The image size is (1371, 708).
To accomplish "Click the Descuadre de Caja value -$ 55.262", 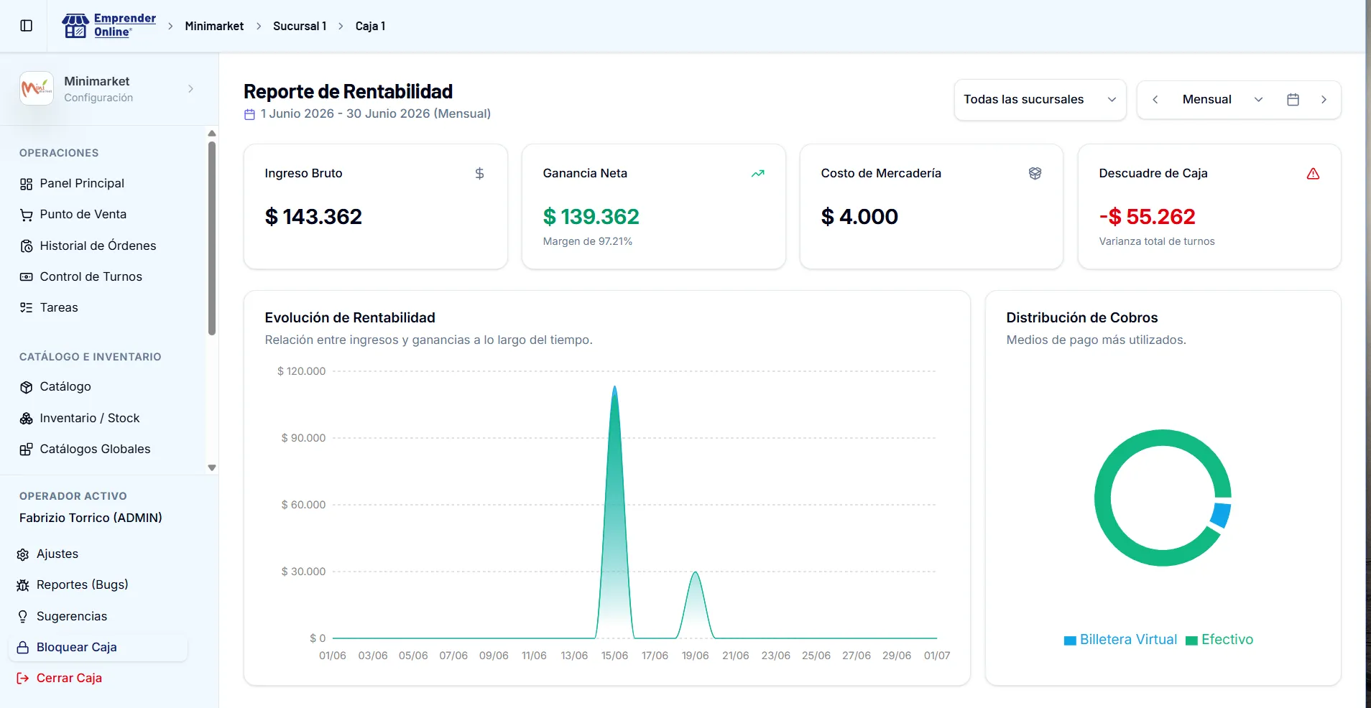I will (1147, 217).
